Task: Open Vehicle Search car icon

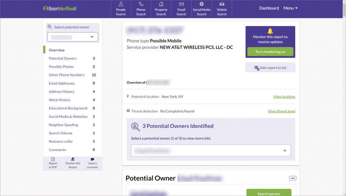Action: click(222, 4)
